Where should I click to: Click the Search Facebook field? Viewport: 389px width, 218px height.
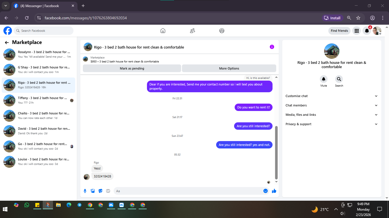tap(44, 31)
